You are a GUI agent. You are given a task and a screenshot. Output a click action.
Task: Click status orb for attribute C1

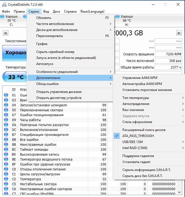point(6,174)
